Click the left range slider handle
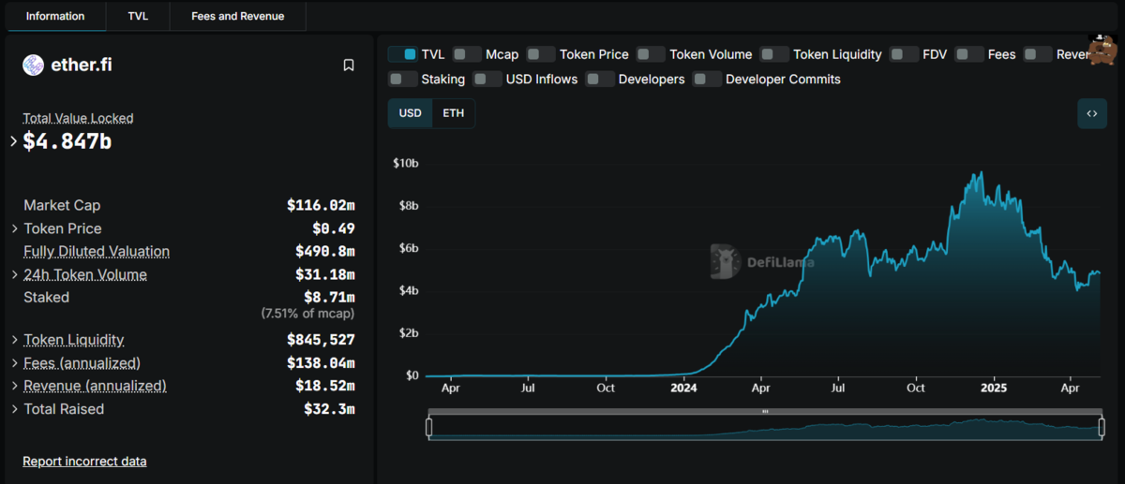 pyautogui.click(x=429, y=428)
